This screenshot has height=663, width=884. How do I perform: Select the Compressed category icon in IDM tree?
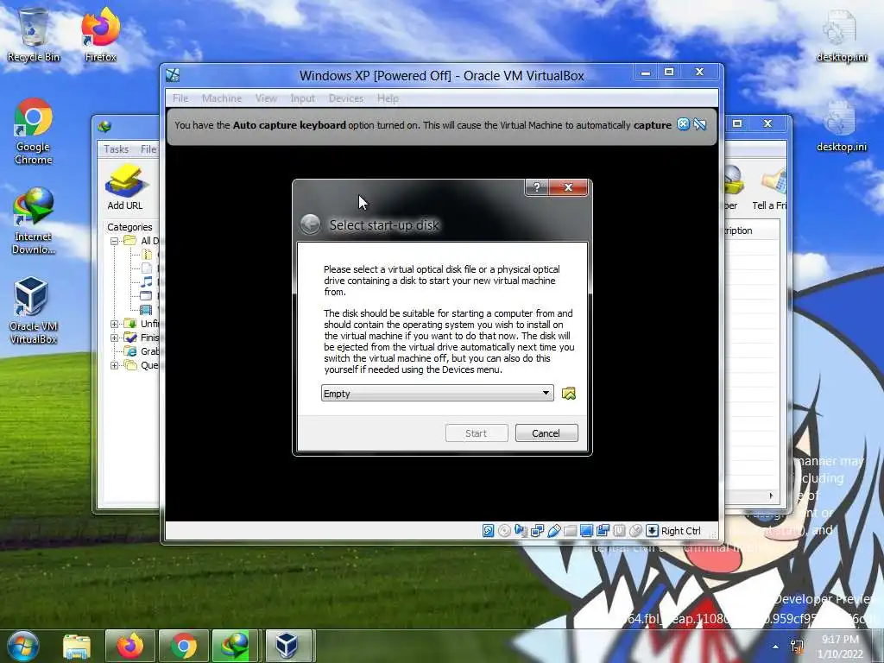146,255
